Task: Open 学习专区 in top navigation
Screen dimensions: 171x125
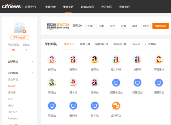Action: coord(107,7)
